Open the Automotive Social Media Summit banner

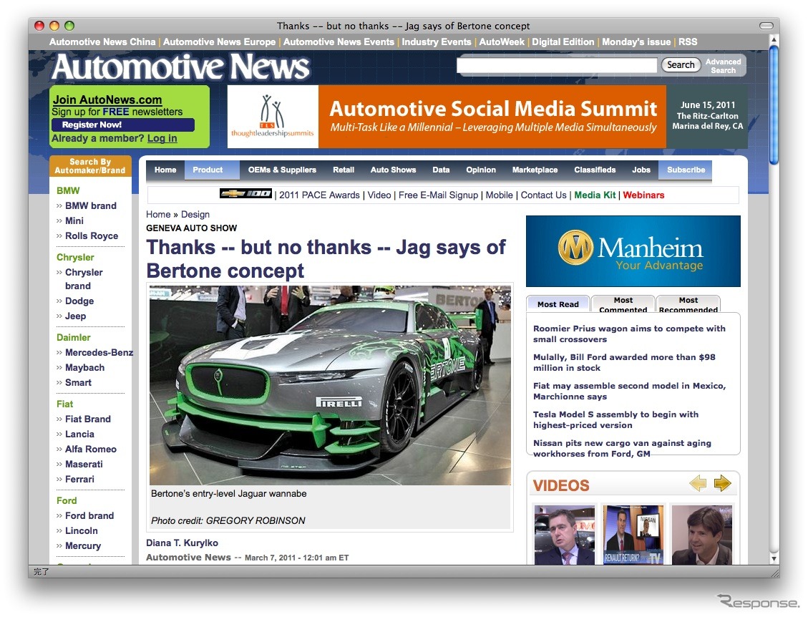tap(487, 117)
